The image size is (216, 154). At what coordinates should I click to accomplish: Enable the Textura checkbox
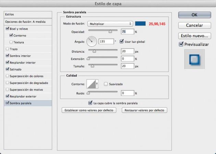tap(11, 42)
